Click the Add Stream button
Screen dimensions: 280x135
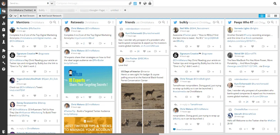pyautogui.click(x=27, y=16)
